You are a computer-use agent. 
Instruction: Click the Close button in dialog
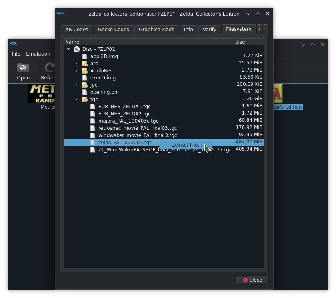coord(252,280)
